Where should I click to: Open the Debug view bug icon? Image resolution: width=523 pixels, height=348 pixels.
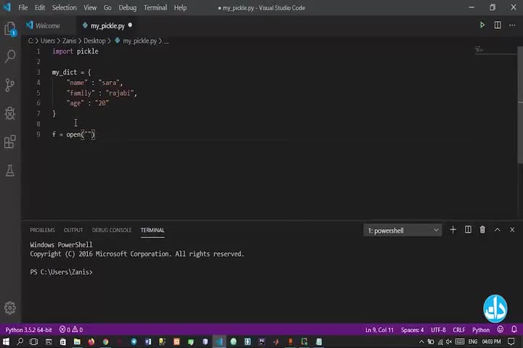10,113
